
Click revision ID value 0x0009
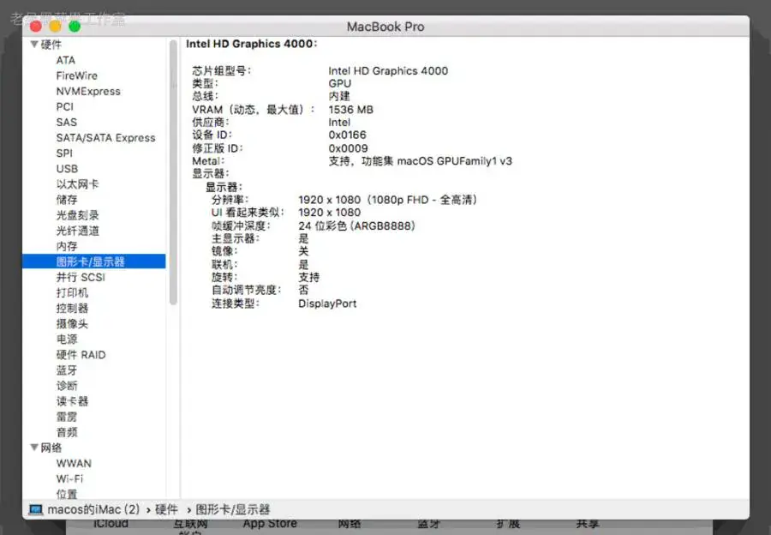pyautogui.click(x=348, y=148)
